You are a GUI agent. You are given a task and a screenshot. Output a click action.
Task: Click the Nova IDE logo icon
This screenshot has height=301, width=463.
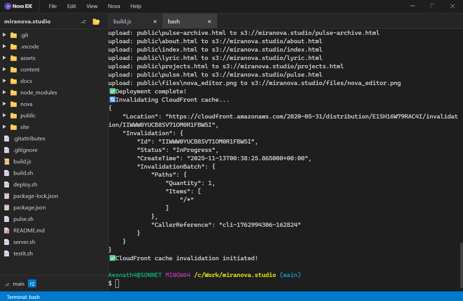click(8, 6)
